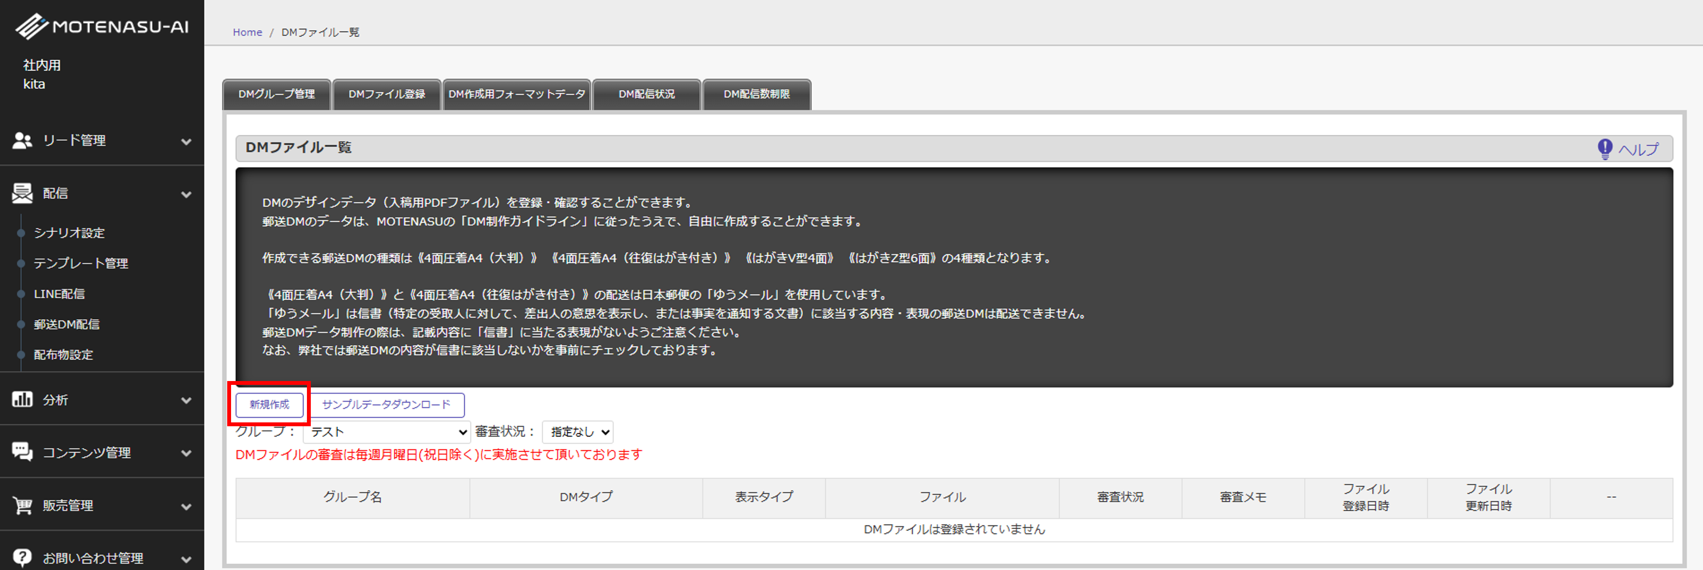1703x570 pixels.
Task: Switch to the DMグループ管理 tab
Action: tap(276, 94)
